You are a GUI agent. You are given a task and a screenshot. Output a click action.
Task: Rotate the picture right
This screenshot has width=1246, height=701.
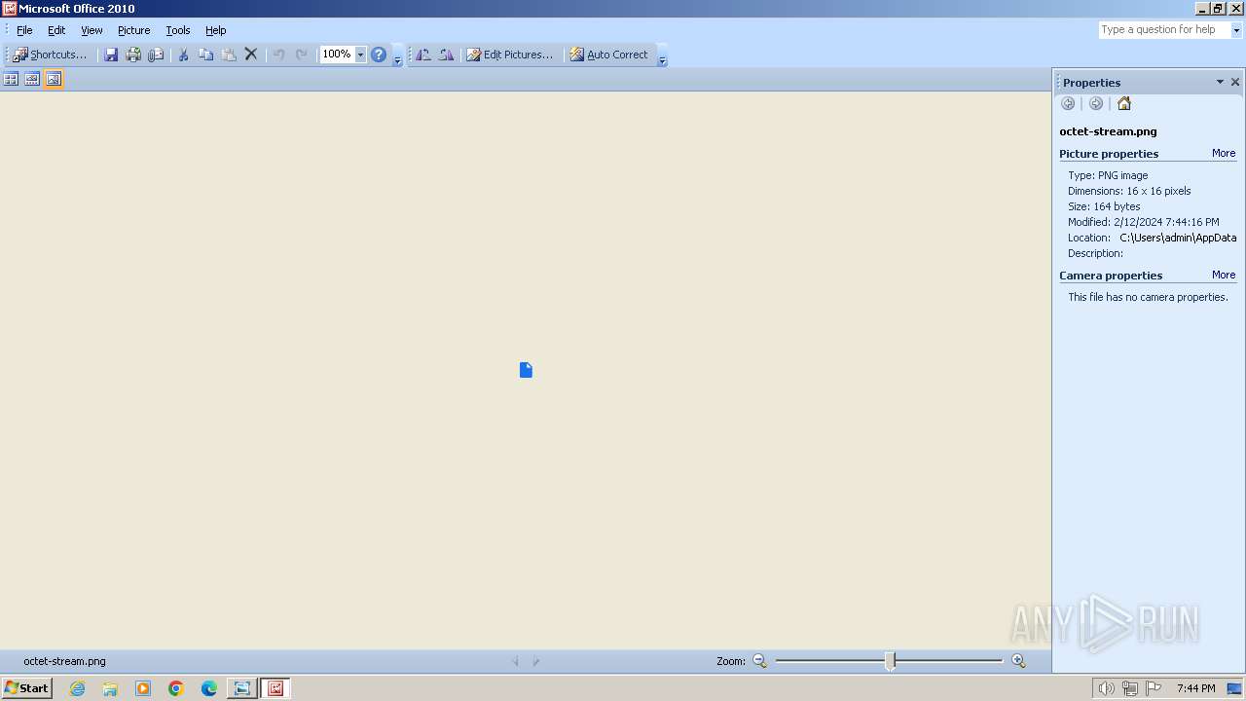[x=446, y=55]
